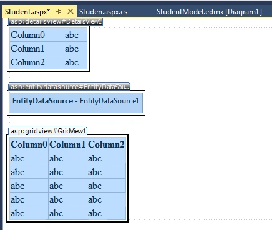
Task: Click Column2 label in DetailsView
Action: click(37, 62)
